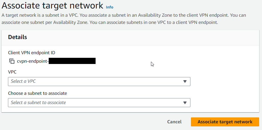Image resolution: width=262 pixels, height=130 pixels.
Task: Click the orange Associate target network button
Action: coord(225,122)
